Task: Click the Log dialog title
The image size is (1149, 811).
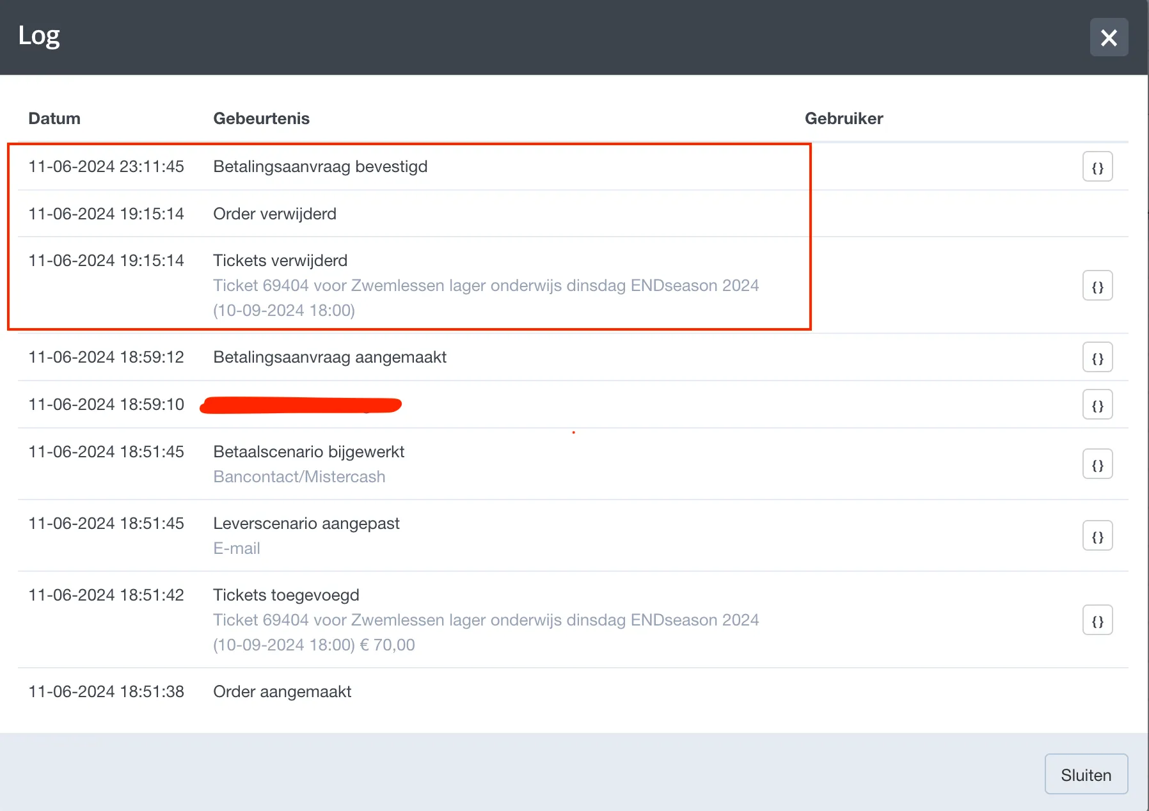Action: coord(39,36)
